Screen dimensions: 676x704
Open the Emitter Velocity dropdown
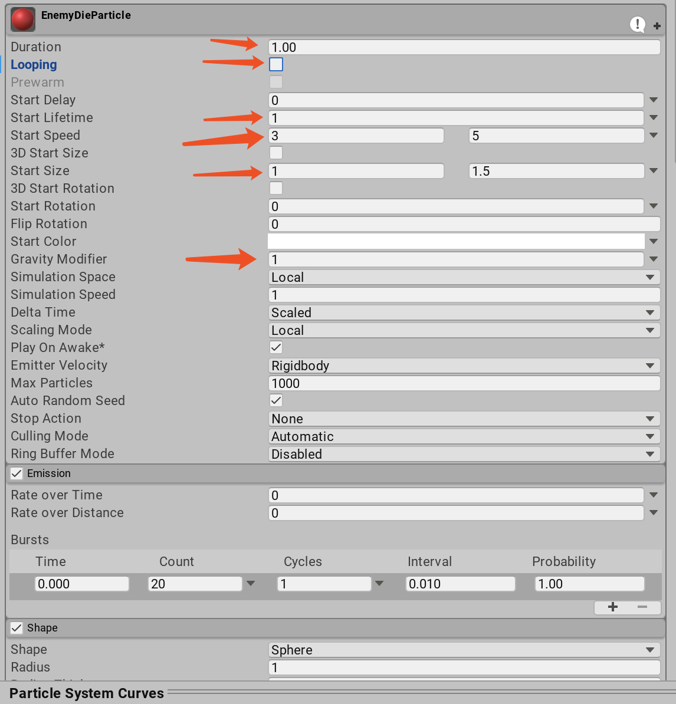464,366
